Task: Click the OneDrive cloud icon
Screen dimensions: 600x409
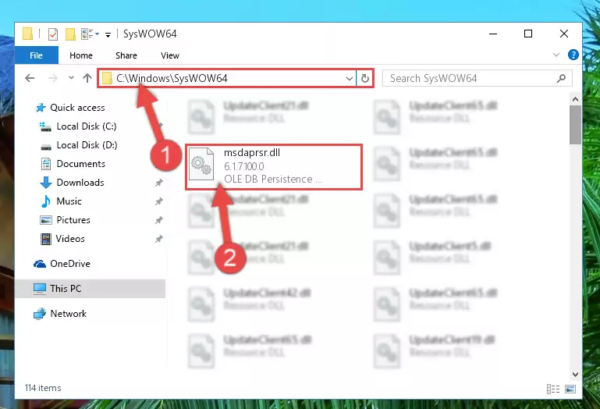Action: (40, 264)
